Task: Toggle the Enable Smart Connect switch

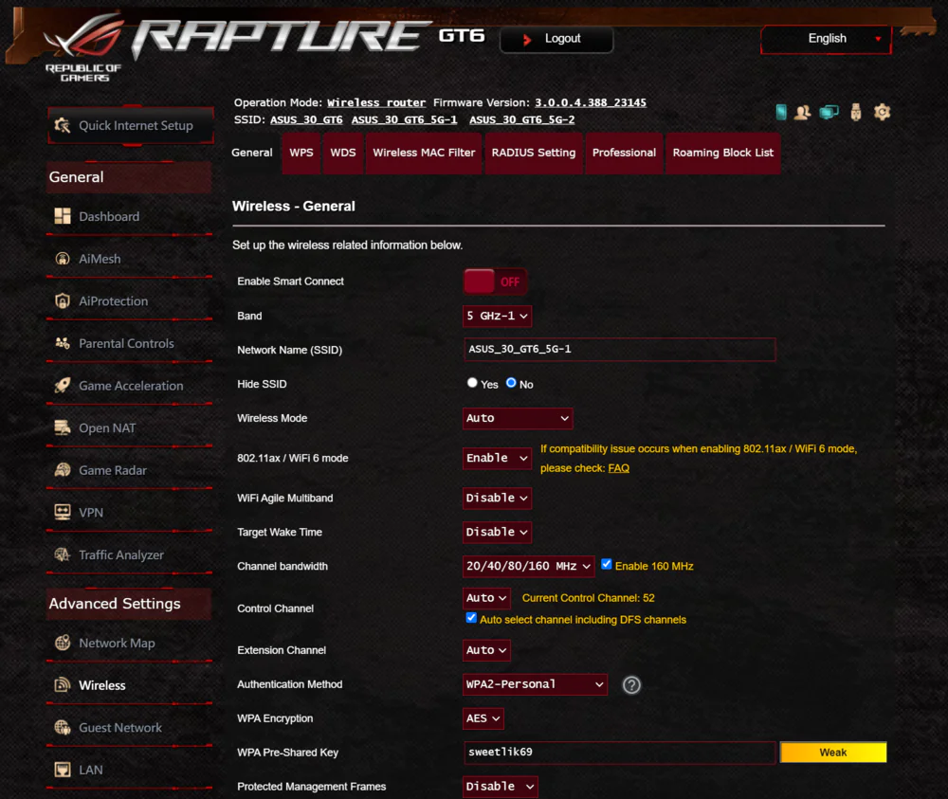Action: pyautogui.click(x=495, y=281)
